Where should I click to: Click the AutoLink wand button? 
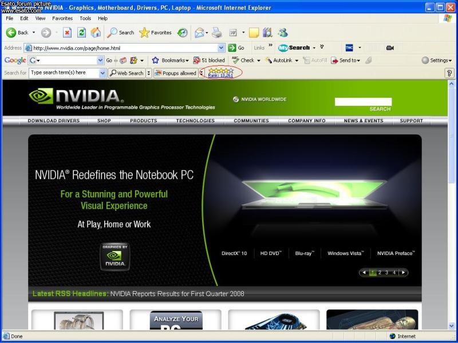pos(279,61)
